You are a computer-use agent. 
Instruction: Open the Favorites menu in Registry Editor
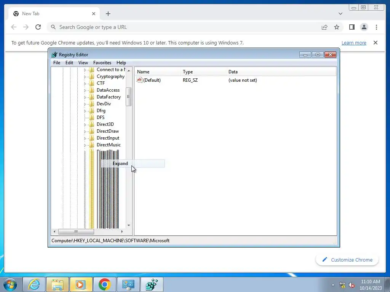pyautogui.click(x=102, y=63)
